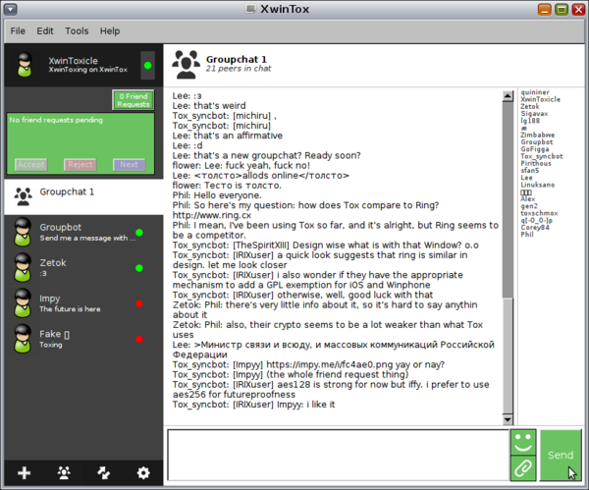The height and width of the screenshot is (490, 589).
Task: Click Zetok's avatar in contact list
Action: (x=23, y=267)
